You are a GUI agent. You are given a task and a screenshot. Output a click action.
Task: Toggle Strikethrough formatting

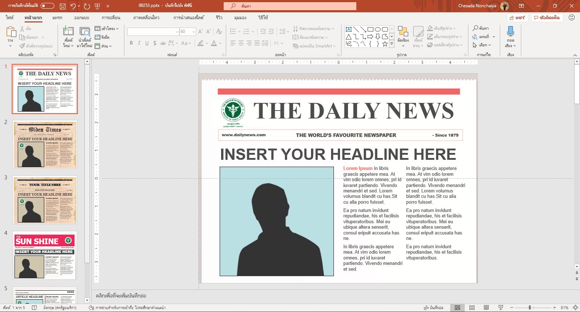coord(163,43)
